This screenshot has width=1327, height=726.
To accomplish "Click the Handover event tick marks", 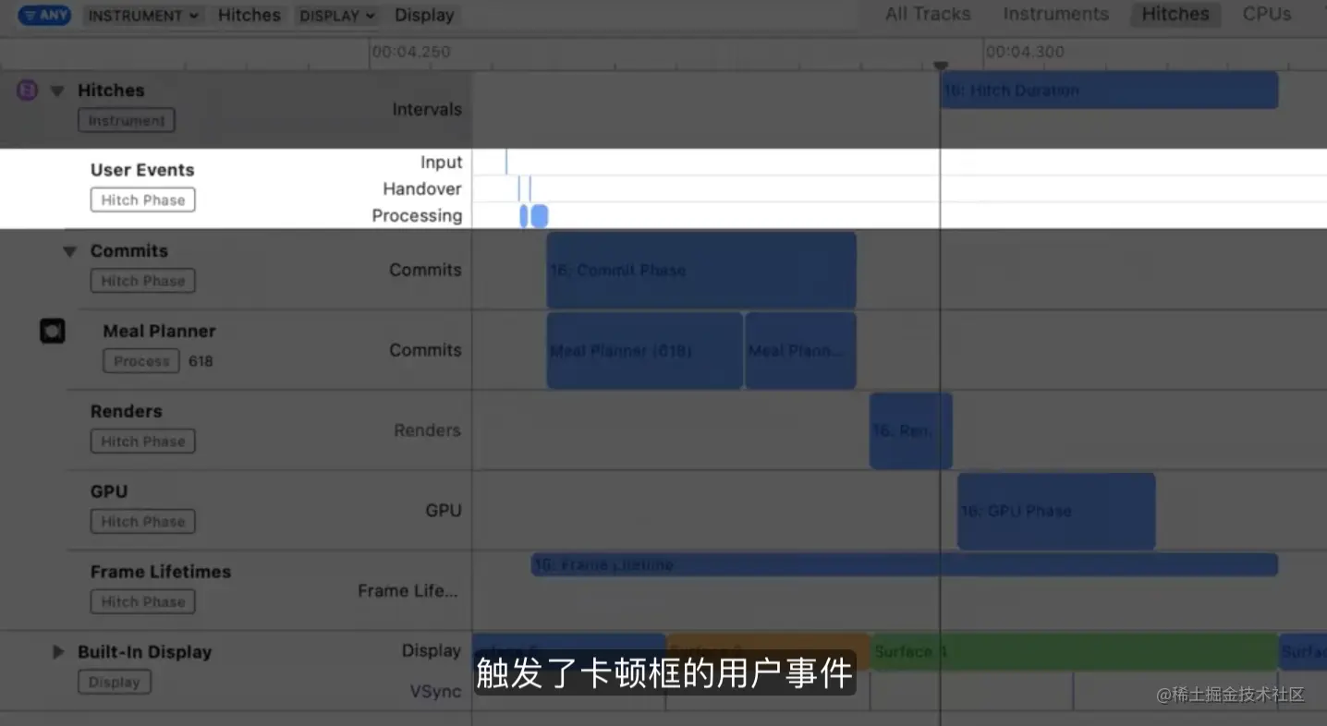I will pyautogui.click(x=525, y=188).
